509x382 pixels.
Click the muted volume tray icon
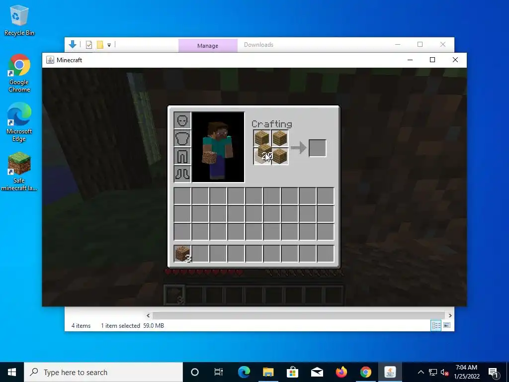(444, 372)
